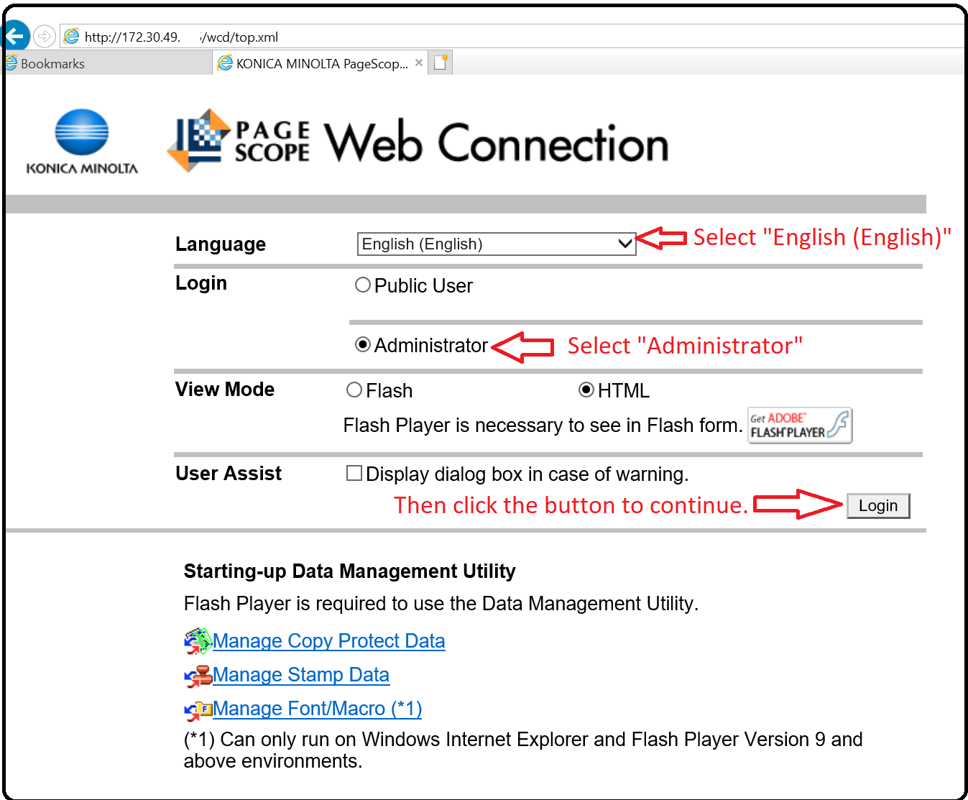Click the Manage Copy Protect Data icon
968x800 pixels.
tap(198, 641)
